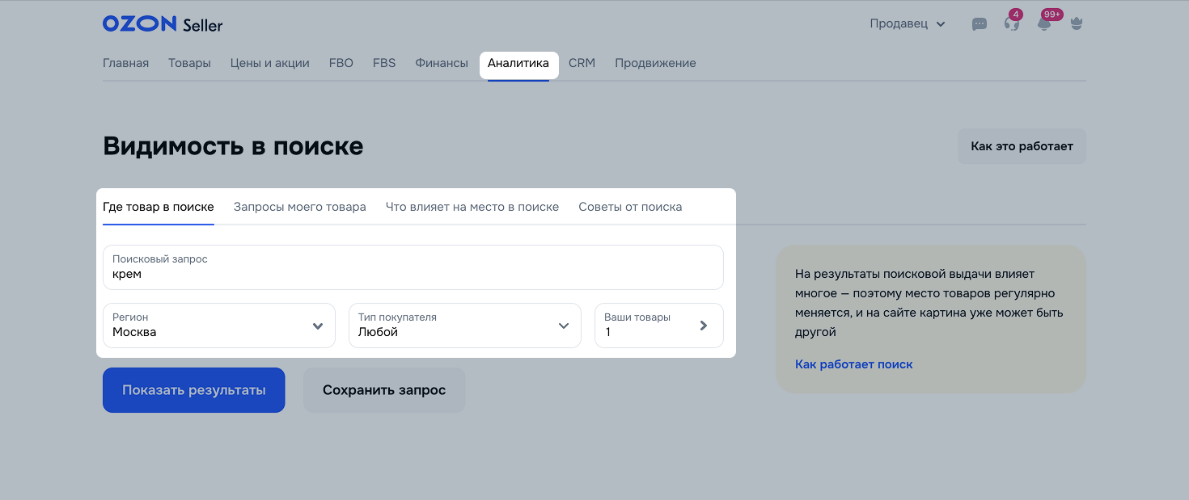Image resolution: width=1189 pixels, height=500 pixels.
Task: Click the OZON Seller logo
Action: point(163,24)
